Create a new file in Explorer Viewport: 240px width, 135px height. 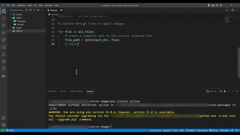[27, 10]
